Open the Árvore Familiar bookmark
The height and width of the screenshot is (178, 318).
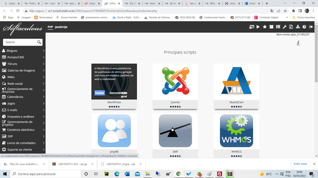(67, 17)
